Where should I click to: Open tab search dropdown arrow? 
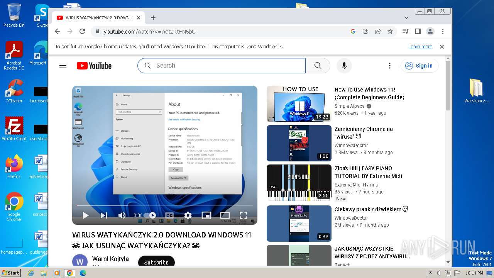tap(406, 18)
